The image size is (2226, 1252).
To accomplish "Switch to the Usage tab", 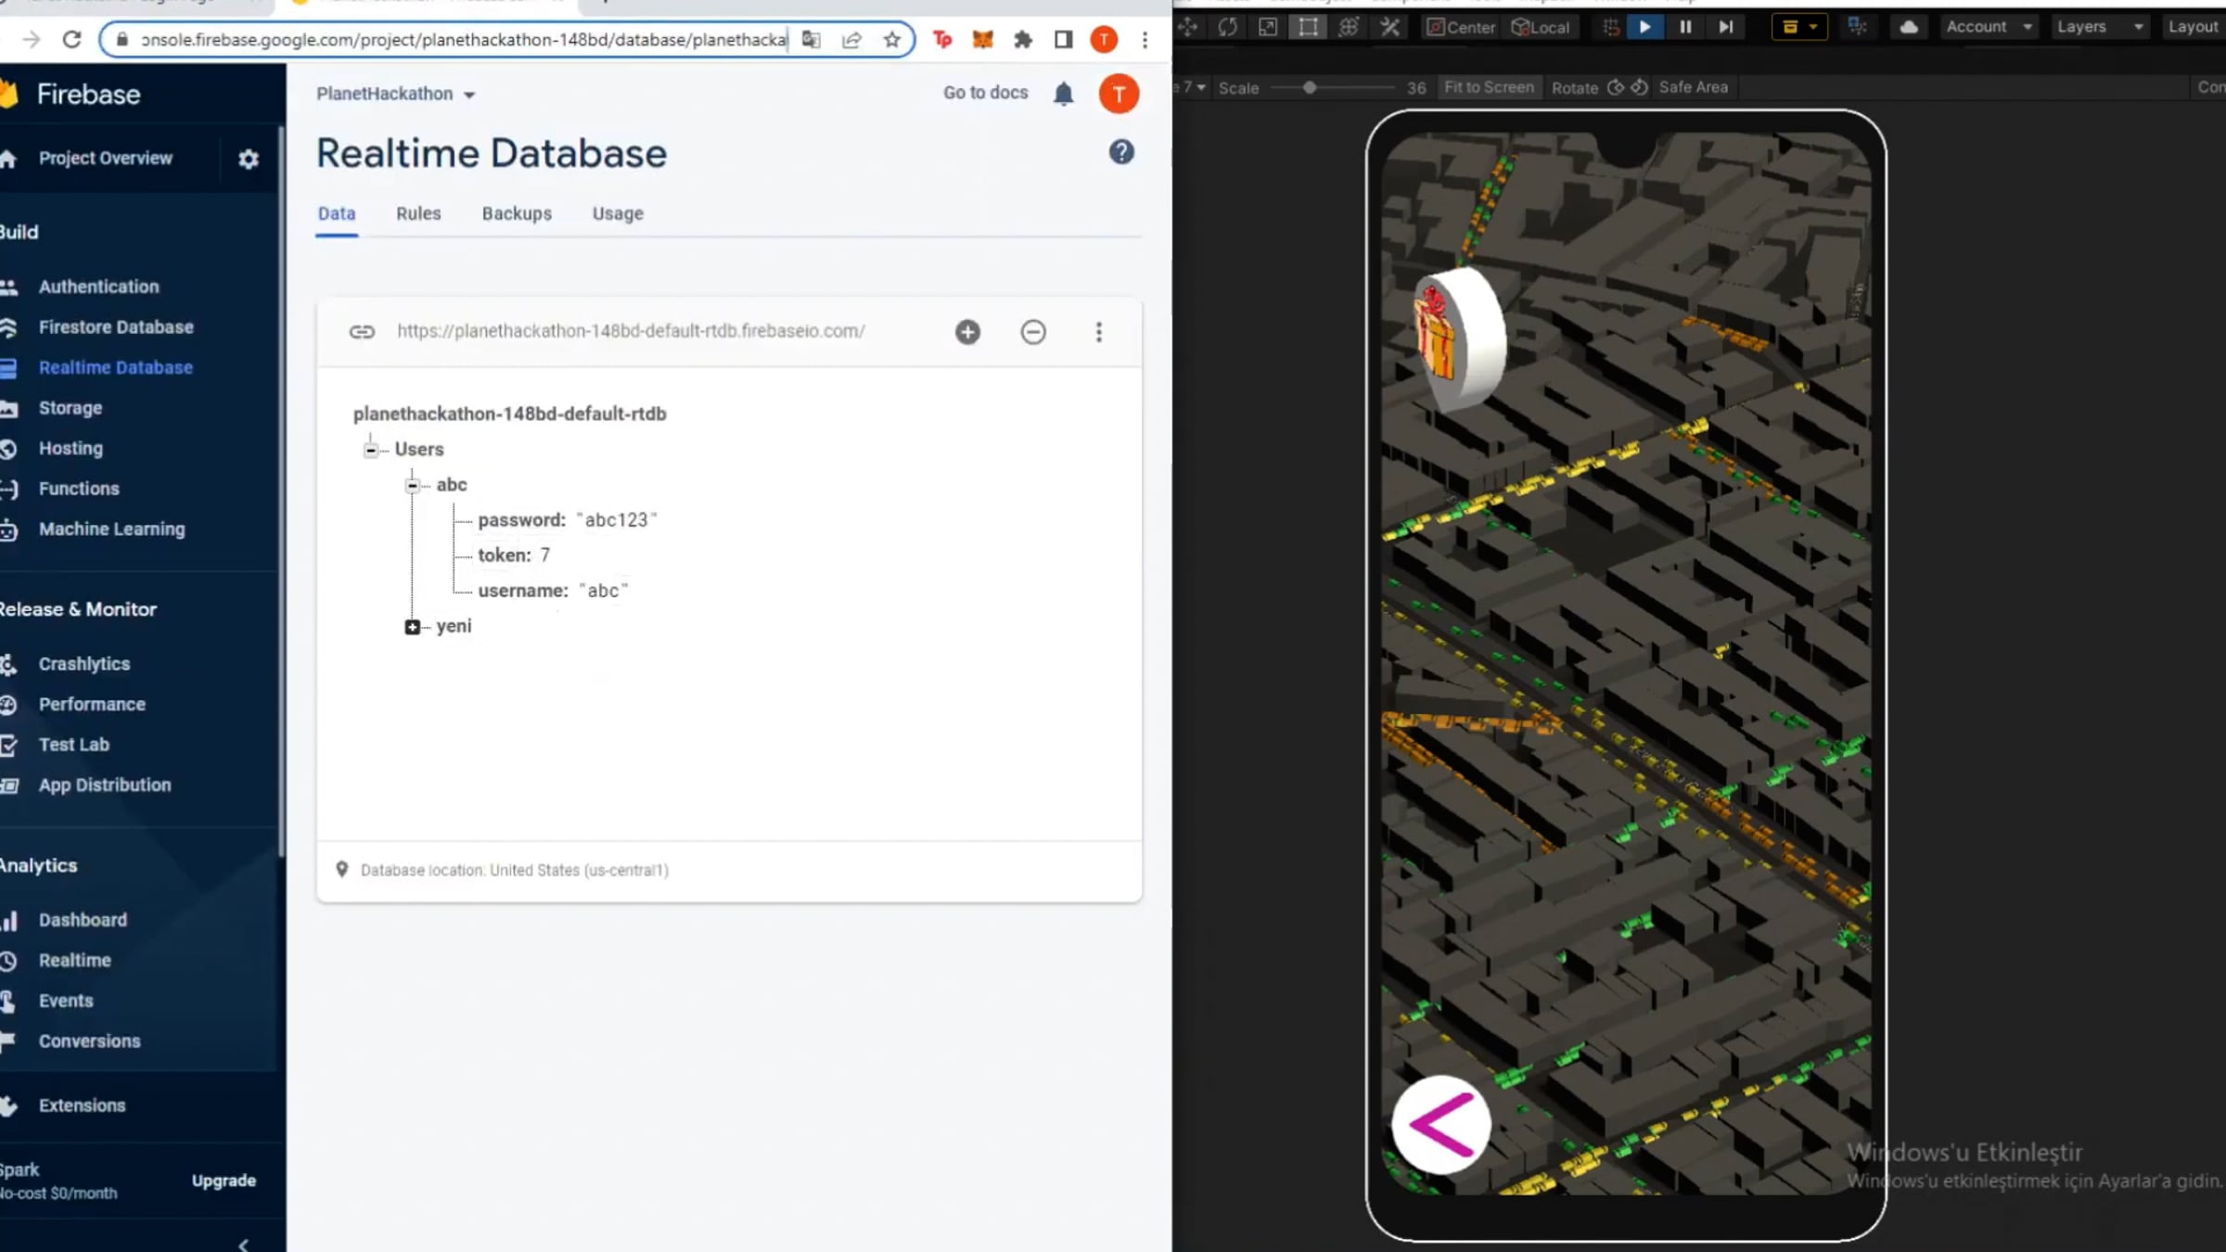I will click(618, 213).
